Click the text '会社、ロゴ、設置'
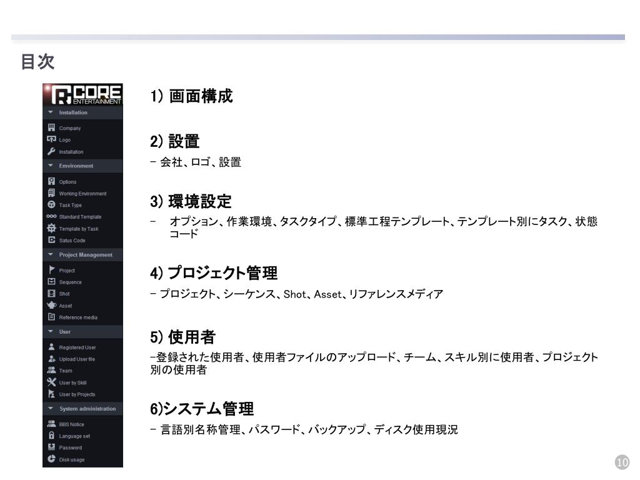The height and width of the screenshot is (480, 640). [201, 162]
